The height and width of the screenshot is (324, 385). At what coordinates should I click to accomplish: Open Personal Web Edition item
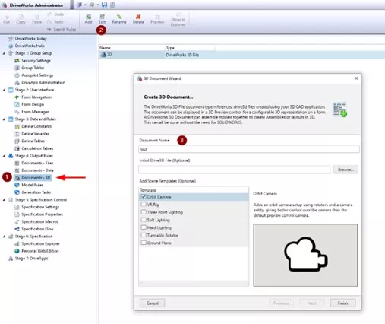point(40,251)
